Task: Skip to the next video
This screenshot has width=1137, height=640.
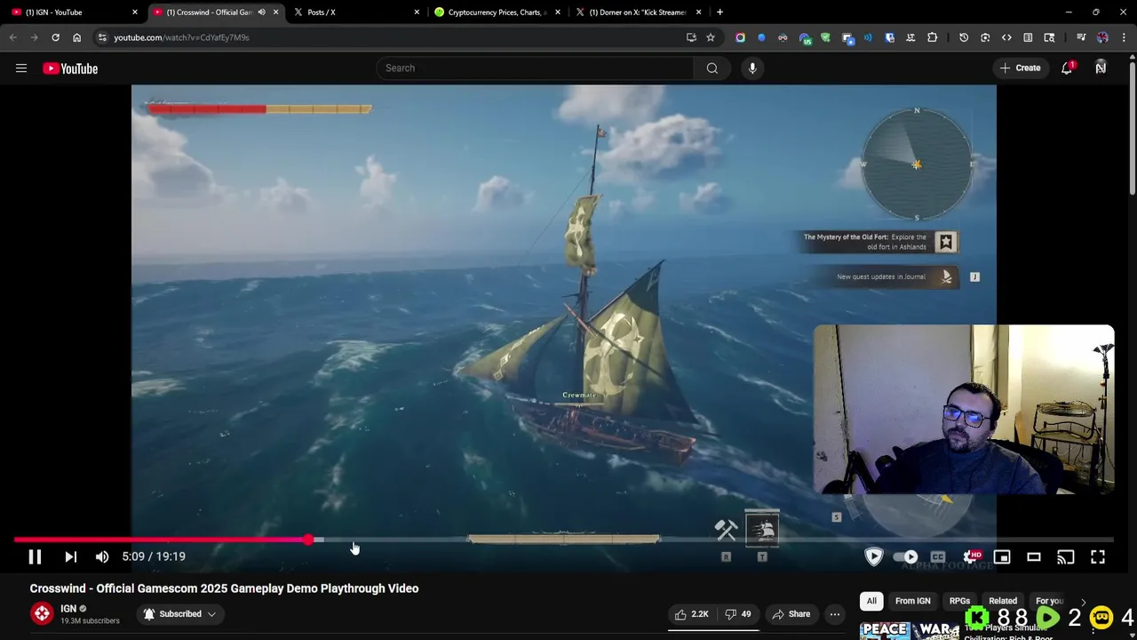Action: click(x=71, y=556)
